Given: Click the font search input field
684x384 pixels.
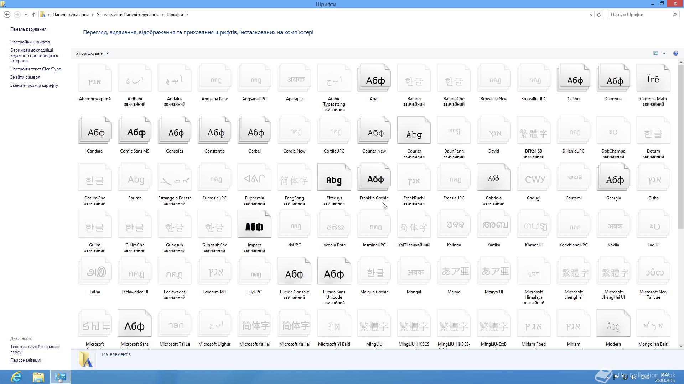Looking at the screenshot, I should pos(639,15).
